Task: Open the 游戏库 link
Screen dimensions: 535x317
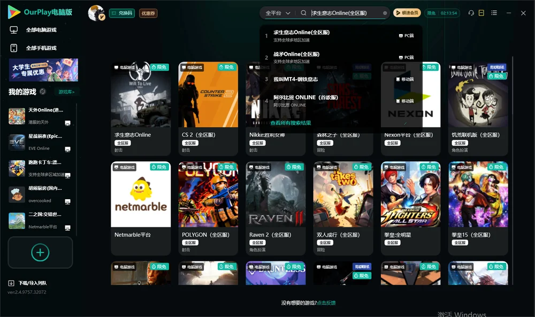Action: (x=66, y=92)
